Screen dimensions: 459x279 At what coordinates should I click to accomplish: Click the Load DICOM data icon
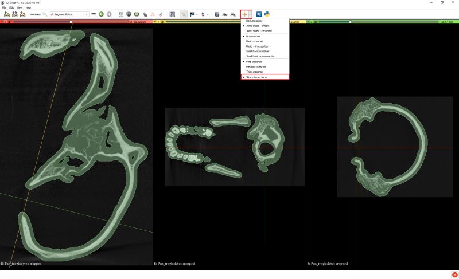coord(15,14)
